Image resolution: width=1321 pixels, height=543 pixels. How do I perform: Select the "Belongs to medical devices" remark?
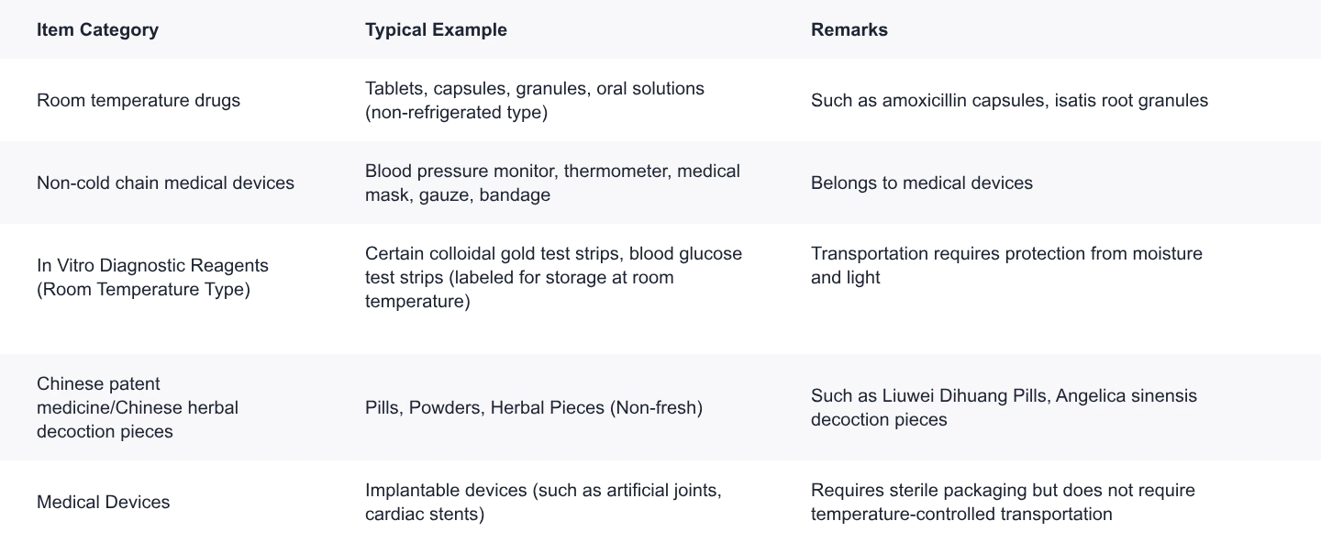[x=921, y=183]
